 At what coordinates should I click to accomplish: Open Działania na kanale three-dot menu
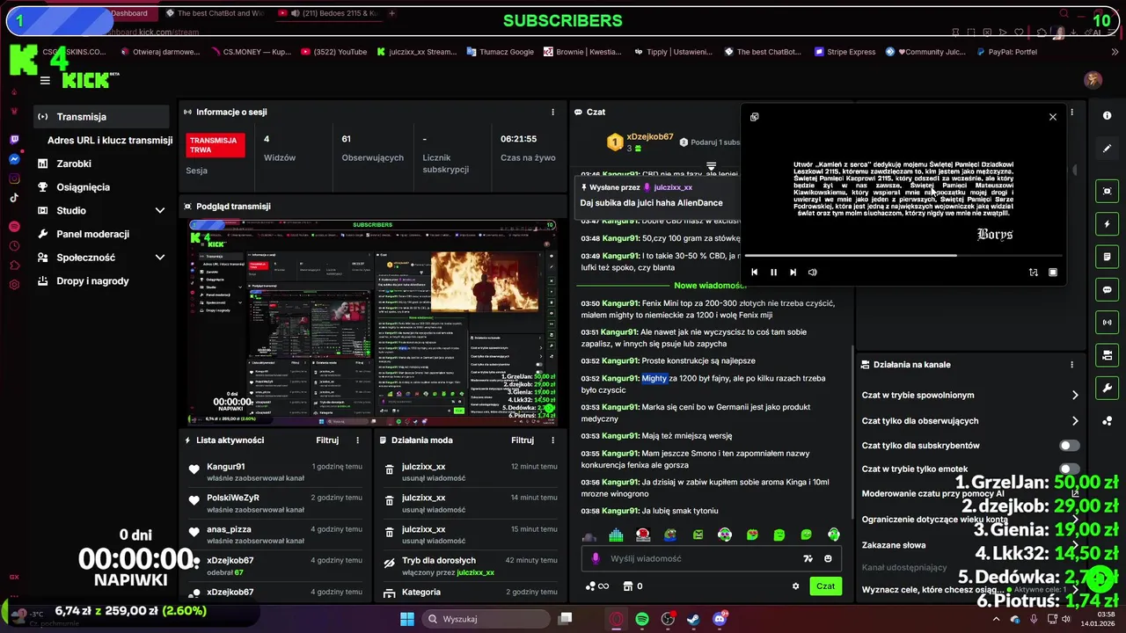pos(1071,365)
